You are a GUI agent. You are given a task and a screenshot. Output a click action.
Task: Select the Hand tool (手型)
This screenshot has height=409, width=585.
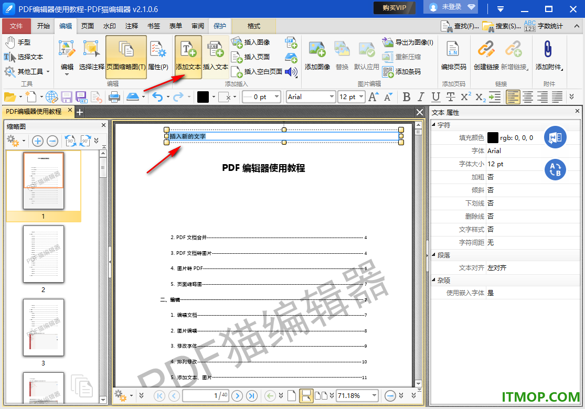pyautogui.click(x=18, y=42)
